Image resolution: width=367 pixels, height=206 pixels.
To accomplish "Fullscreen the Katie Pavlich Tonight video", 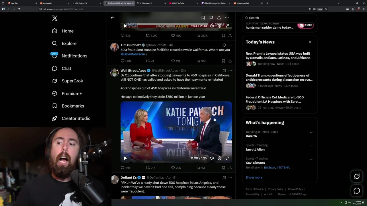I will (x=227, y=158).
